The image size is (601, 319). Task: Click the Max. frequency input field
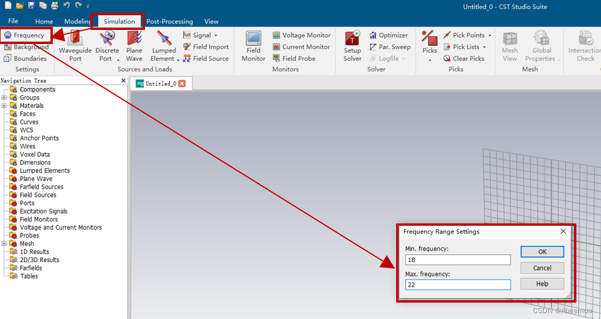pos(458,284)
